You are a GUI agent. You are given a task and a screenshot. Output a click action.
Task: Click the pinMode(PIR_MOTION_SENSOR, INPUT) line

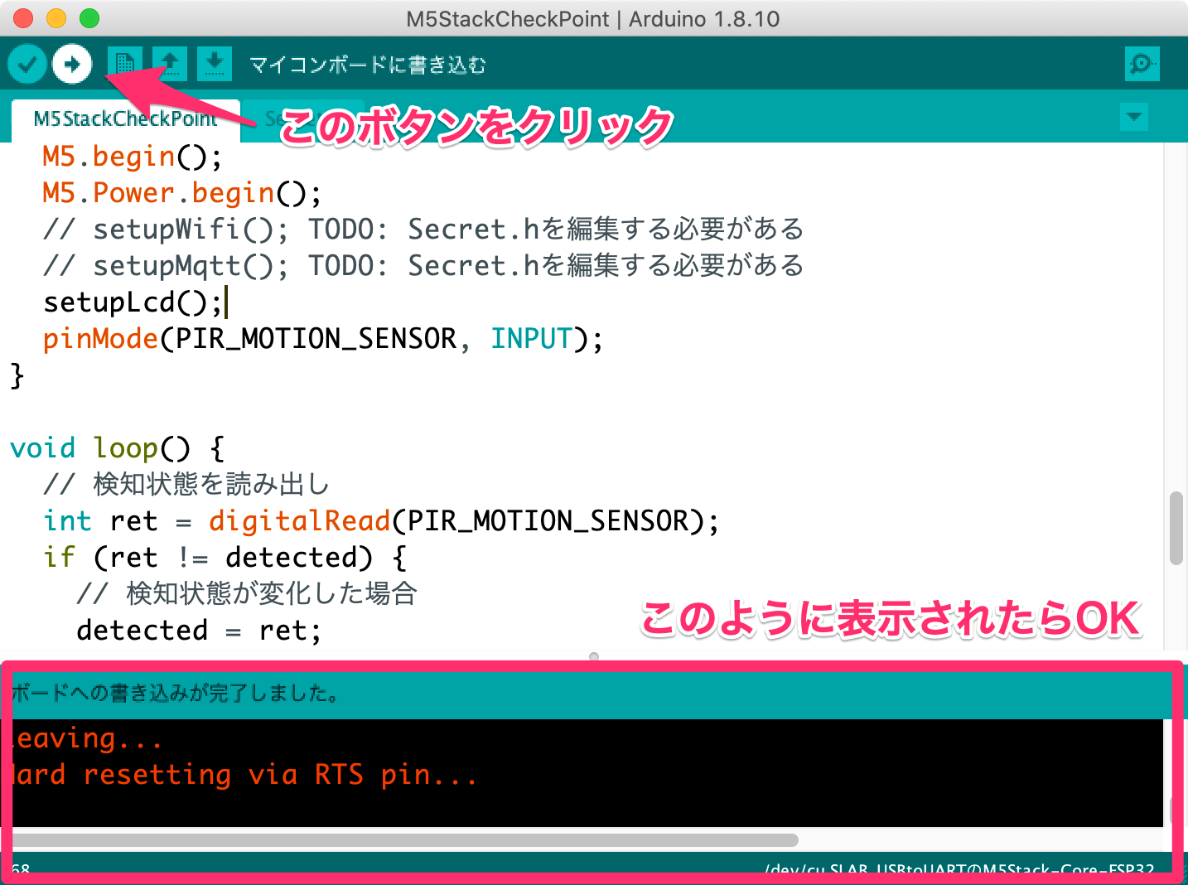(x=323, y=339)
